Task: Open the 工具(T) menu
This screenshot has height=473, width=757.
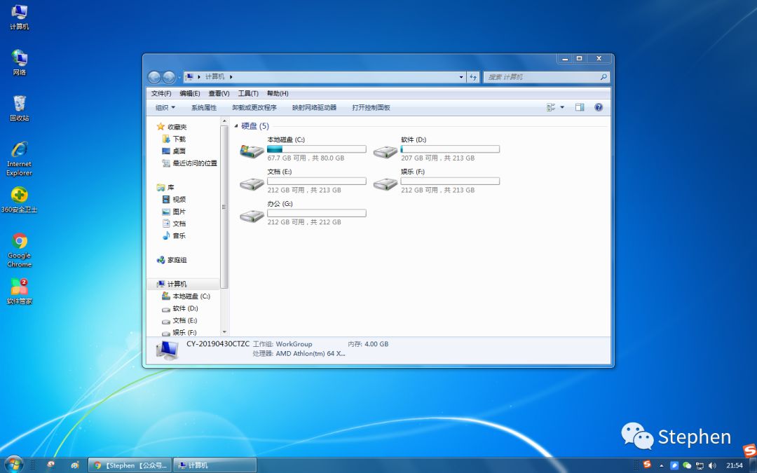Action: tap(248, 93)
